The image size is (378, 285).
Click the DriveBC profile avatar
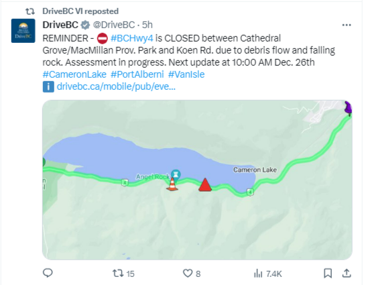pyautogui.click(x=23, y=31)
